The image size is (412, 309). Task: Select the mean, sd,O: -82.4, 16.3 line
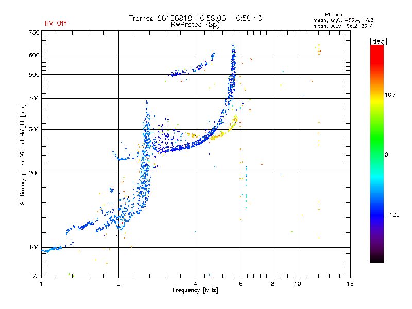pos(344,20)
